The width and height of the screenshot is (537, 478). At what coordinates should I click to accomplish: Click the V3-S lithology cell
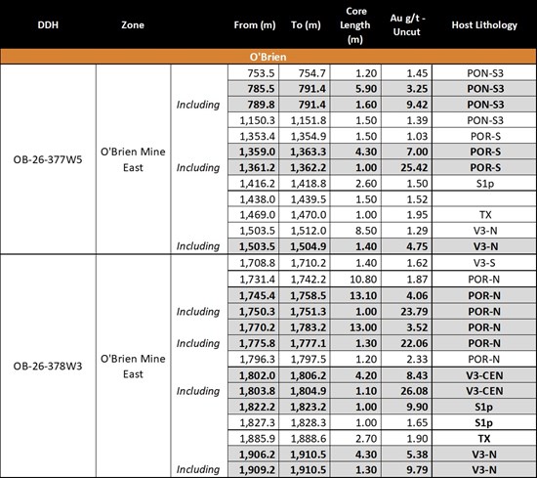(484, 263)
